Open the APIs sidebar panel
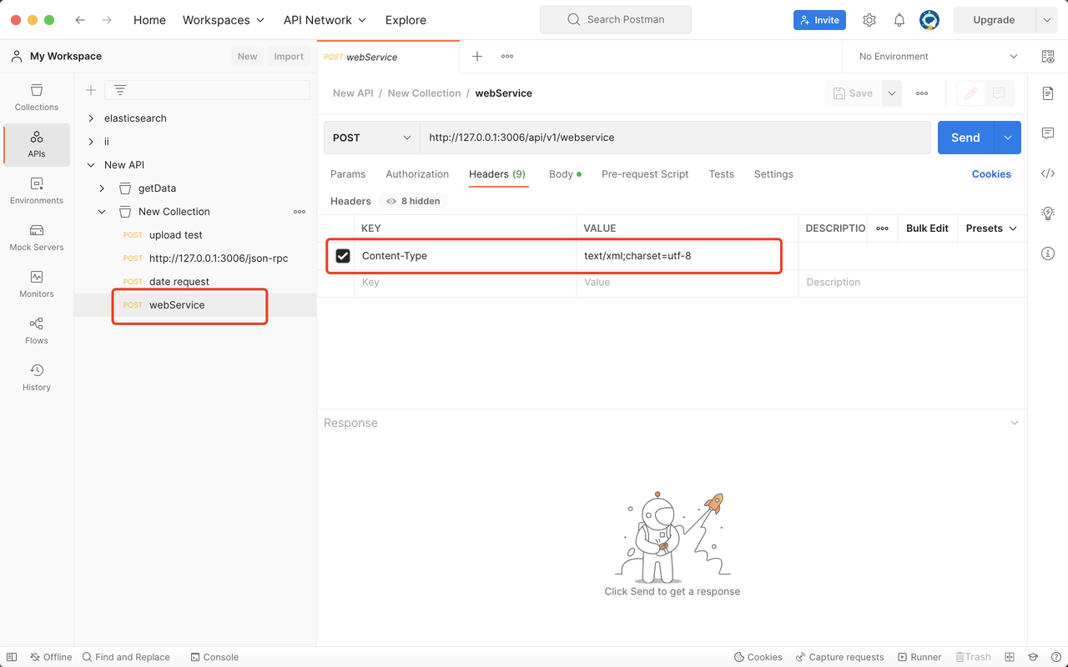The image size is (1068, 667). click(37, 144)
